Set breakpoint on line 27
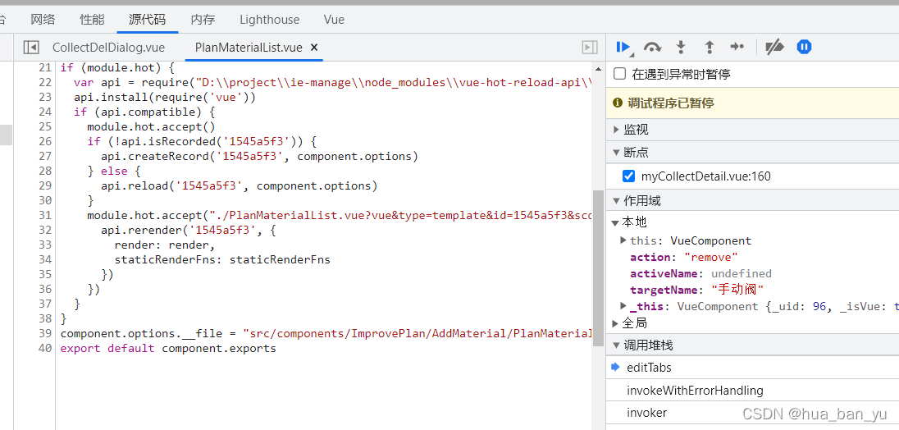 [x=45, y=156]
